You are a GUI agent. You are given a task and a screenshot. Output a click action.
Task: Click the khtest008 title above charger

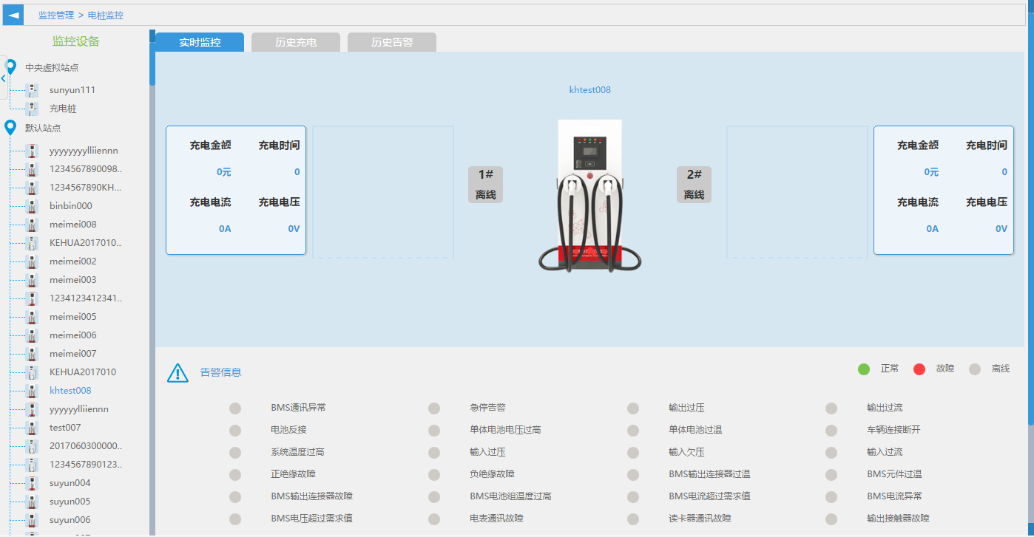pyautogui.click(x=590, y=90)
